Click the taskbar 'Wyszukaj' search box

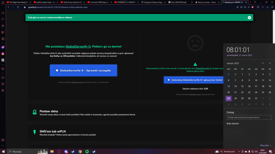tap(28, 152)
